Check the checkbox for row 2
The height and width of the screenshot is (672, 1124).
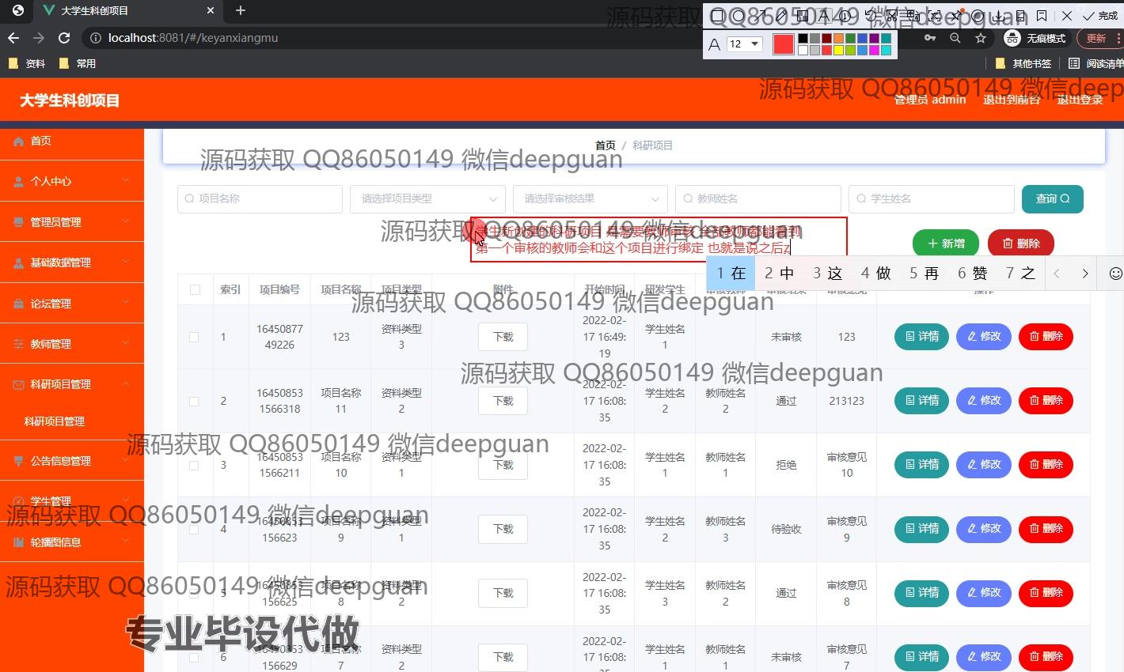coord(194,401)
